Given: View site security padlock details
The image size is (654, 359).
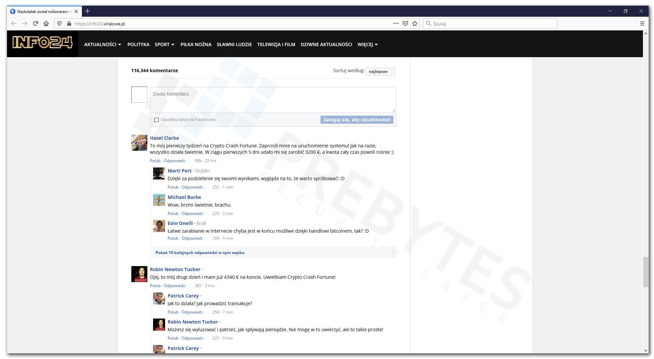Looking at the screenshot, I should (69, 23).
